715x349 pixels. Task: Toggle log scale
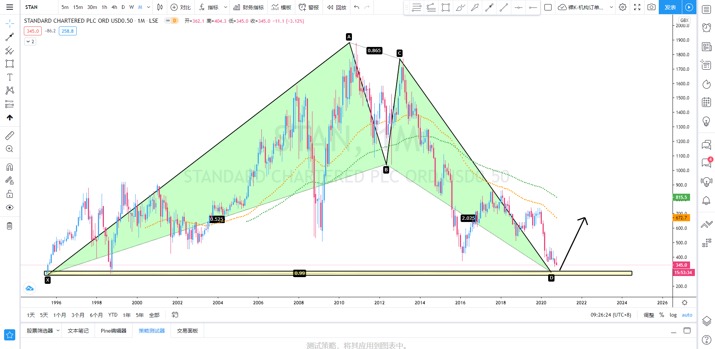(x=673, y=315)
